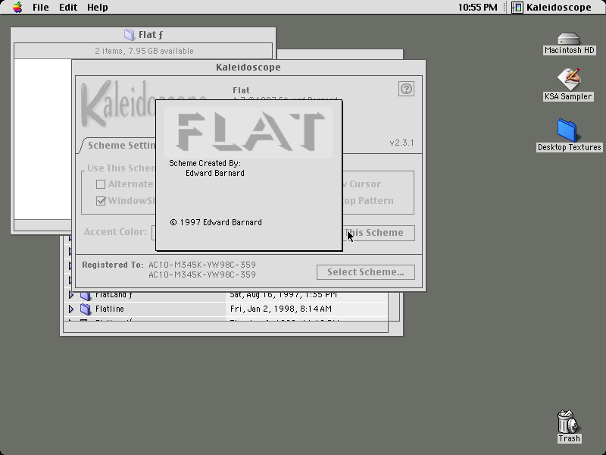Click the Trash icon
The image size is (606, 455).
click(x=567, y=422)
